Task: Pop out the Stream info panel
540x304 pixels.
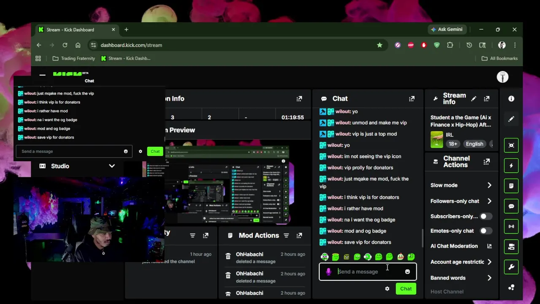Action: coord(487,99)
